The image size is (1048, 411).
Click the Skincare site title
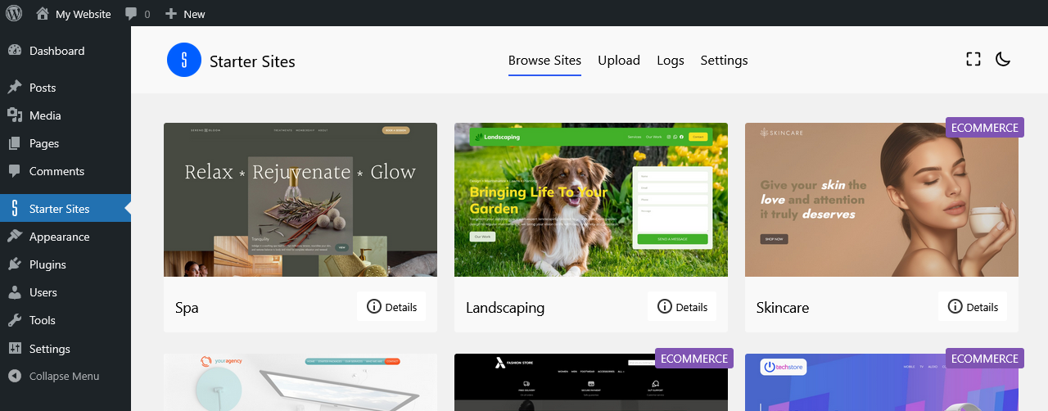coord(783,308)
